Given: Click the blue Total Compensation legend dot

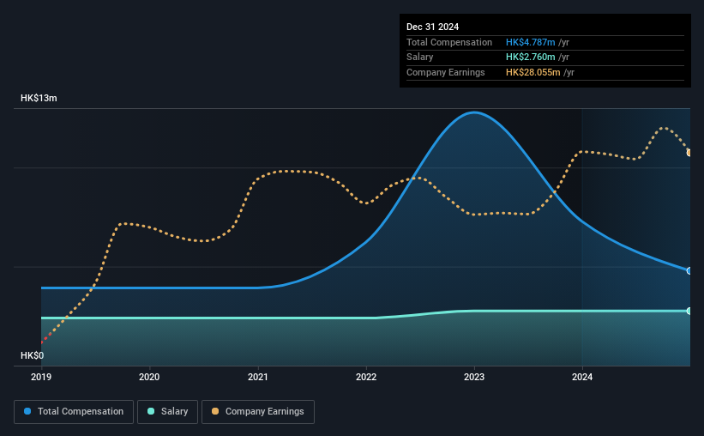Looking at the screenshot, I should point(27,411).
